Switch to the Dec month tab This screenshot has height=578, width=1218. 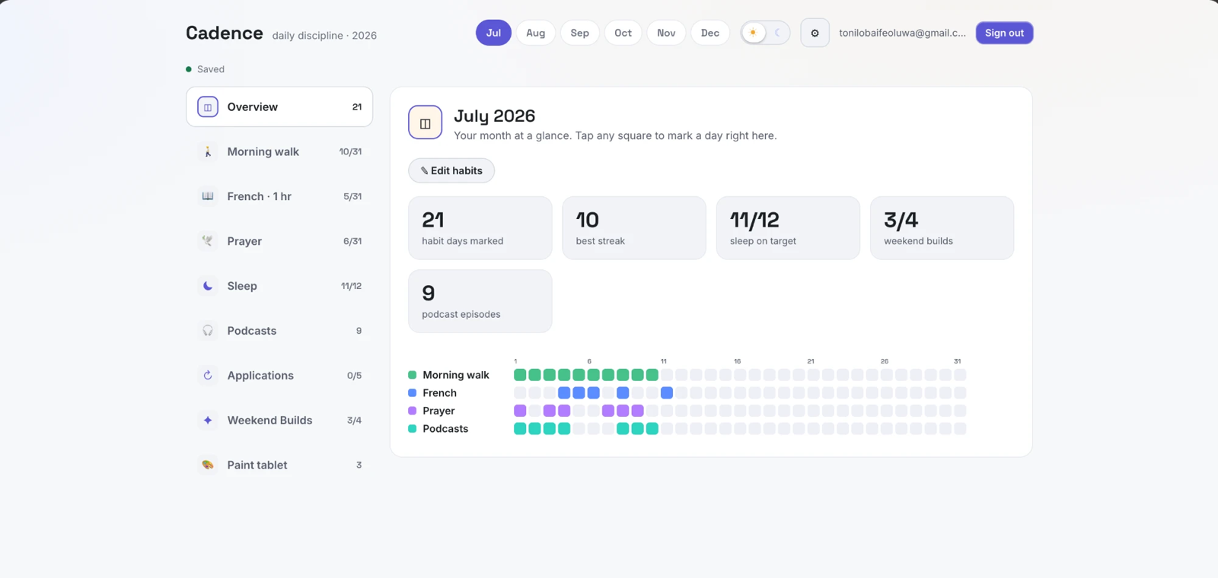click(710, 33)
